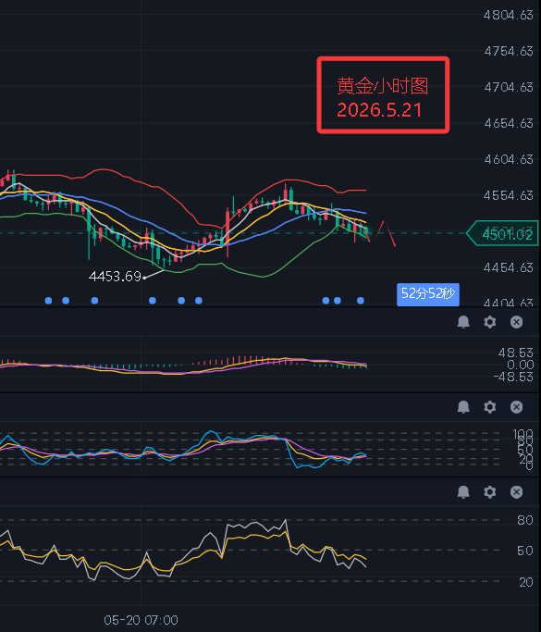Open settings gear on MACD indicator panel
541x632 pixels.
coord(490,322)
